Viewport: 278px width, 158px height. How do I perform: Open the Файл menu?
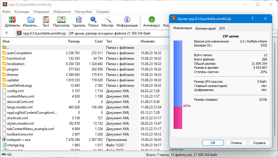6,12
